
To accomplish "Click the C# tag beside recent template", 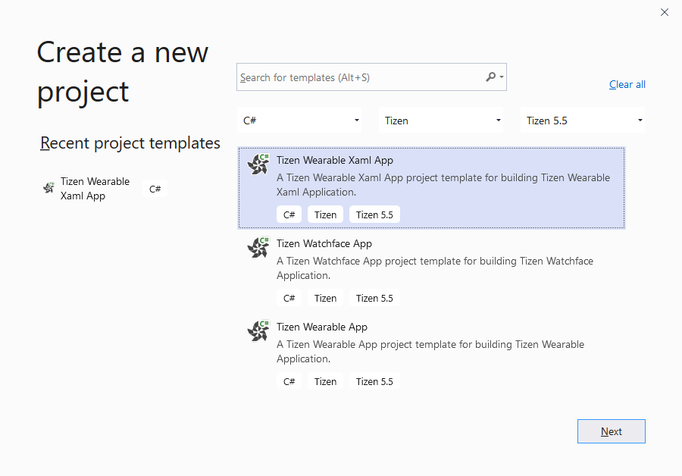I will pos(155,189).
